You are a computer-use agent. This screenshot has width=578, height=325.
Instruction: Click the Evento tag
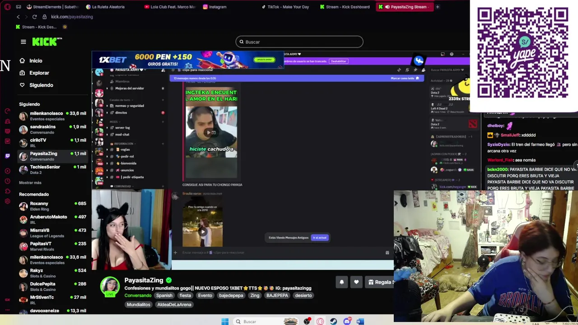[x=205, y=295]
